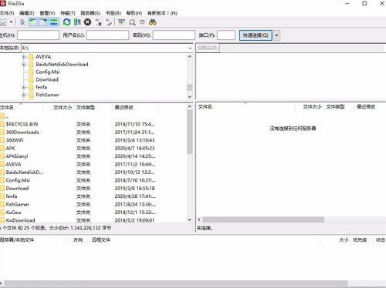Select the KuGou folder row
The width and height of the screenshot is (386, 288).
93,213
